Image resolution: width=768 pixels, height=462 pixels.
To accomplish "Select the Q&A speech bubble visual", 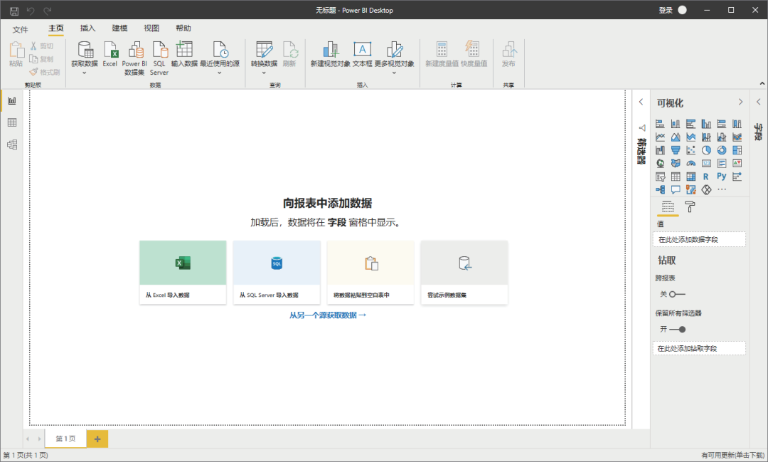I will (x=676, y=190).
